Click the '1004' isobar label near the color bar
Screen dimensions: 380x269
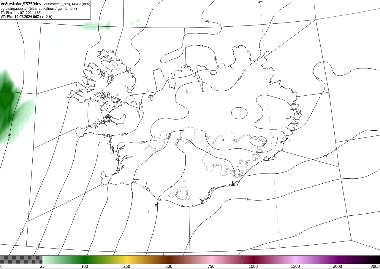(x=38, y=246)
